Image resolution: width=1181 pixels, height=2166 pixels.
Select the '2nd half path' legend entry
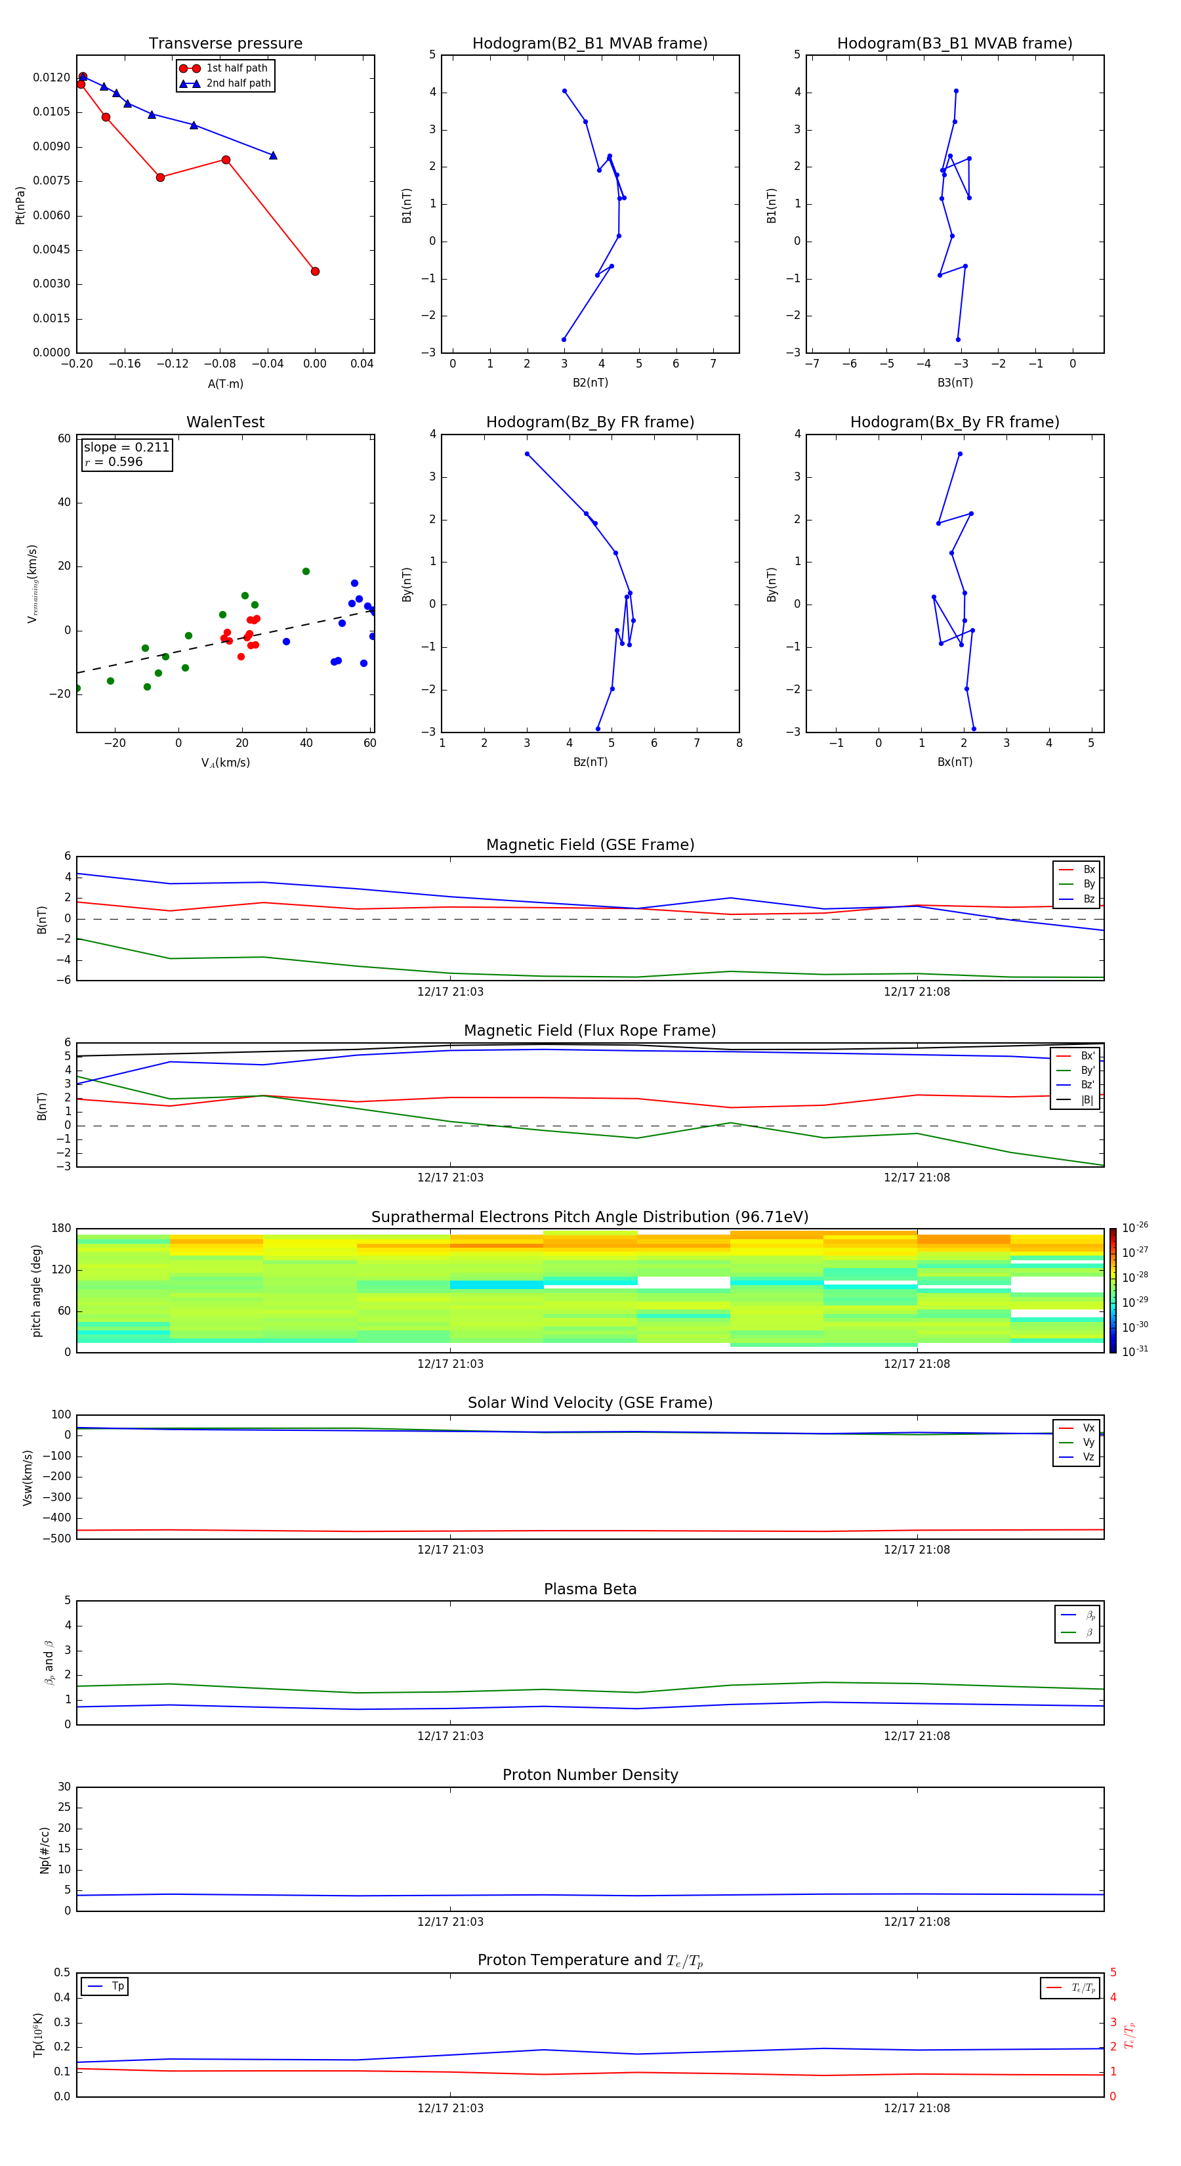click(225, 83)
